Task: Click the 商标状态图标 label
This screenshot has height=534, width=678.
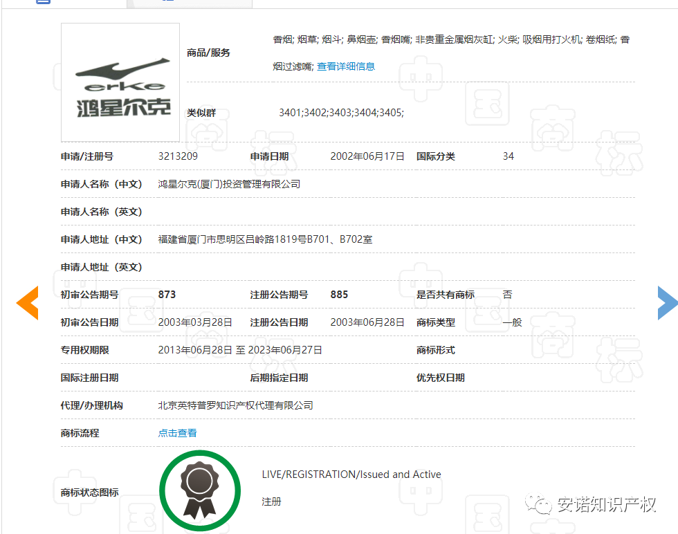Action: (x=89, y=492)
